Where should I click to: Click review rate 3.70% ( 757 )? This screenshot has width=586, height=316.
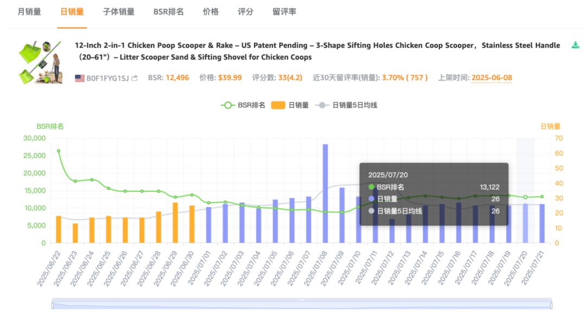pos(405,78)
